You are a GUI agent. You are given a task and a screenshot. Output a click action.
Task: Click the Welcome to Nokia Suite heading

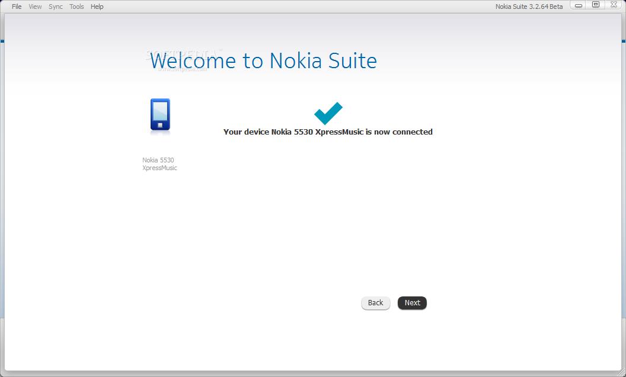click(x=263, y=61)
